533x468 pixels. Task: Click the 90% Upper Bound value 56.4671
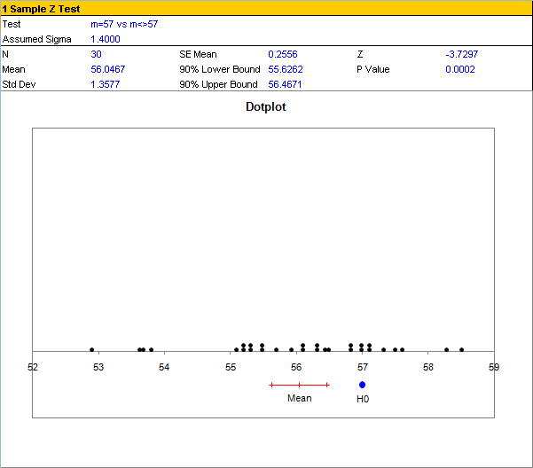(x=285, y=84)
